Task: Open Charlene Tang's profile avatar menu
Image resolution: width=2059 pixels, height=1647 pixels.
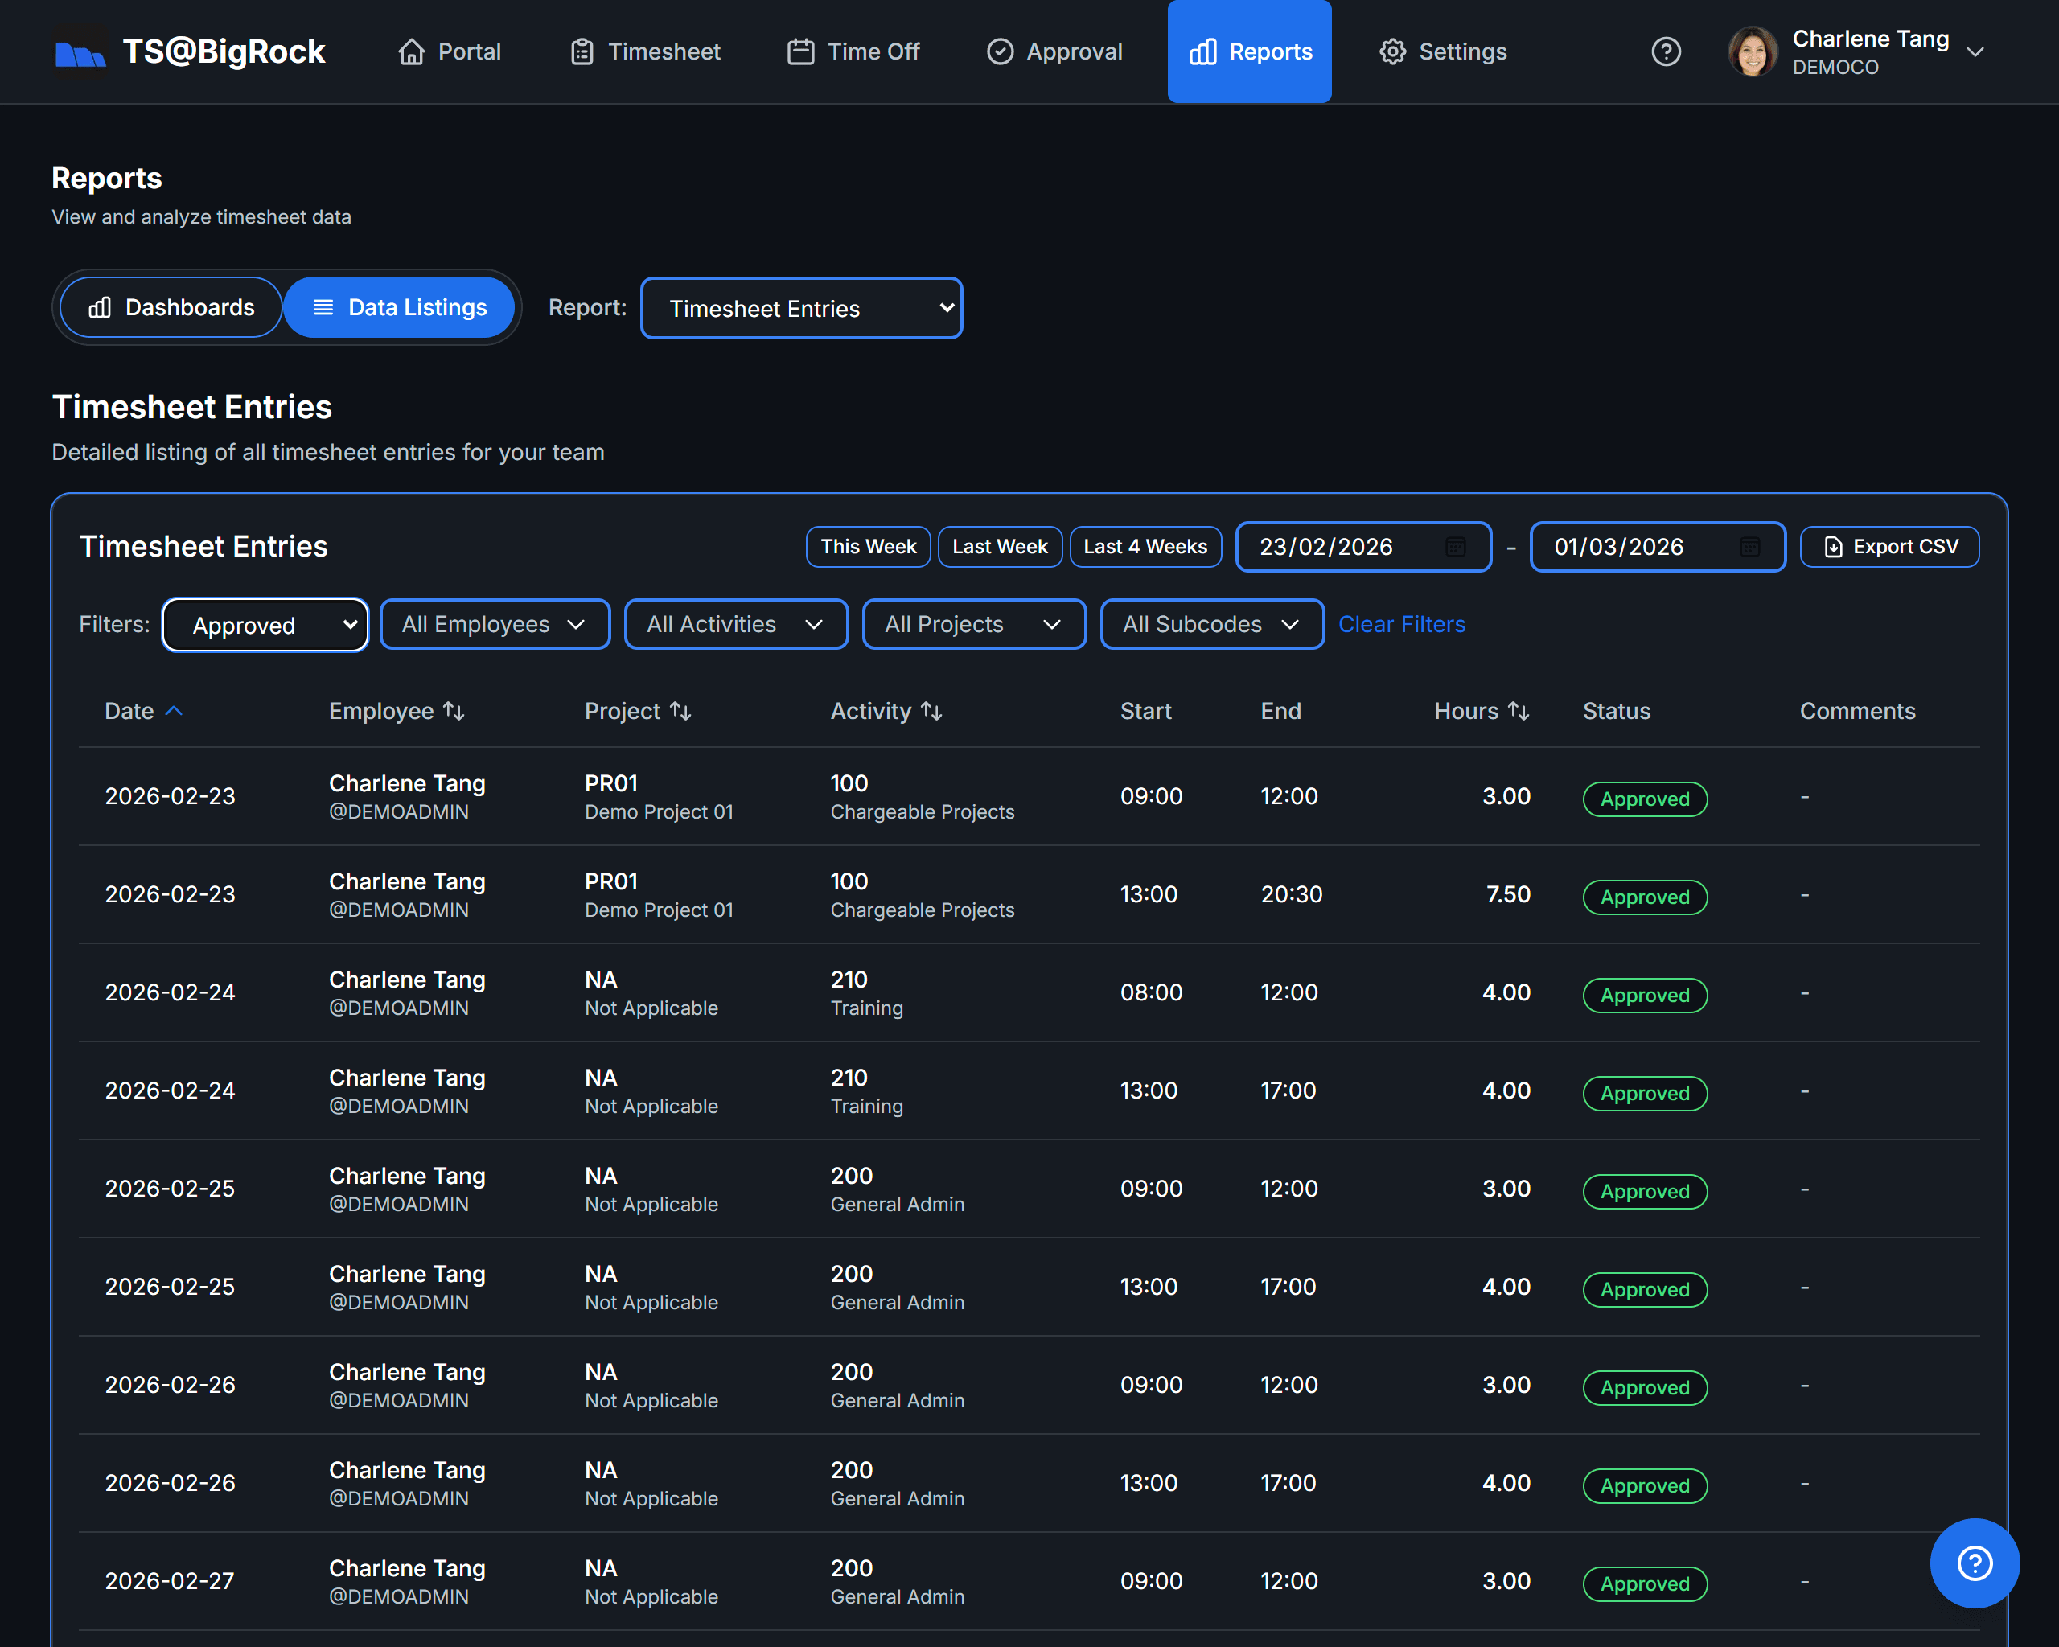Action: coord(1753,51)
